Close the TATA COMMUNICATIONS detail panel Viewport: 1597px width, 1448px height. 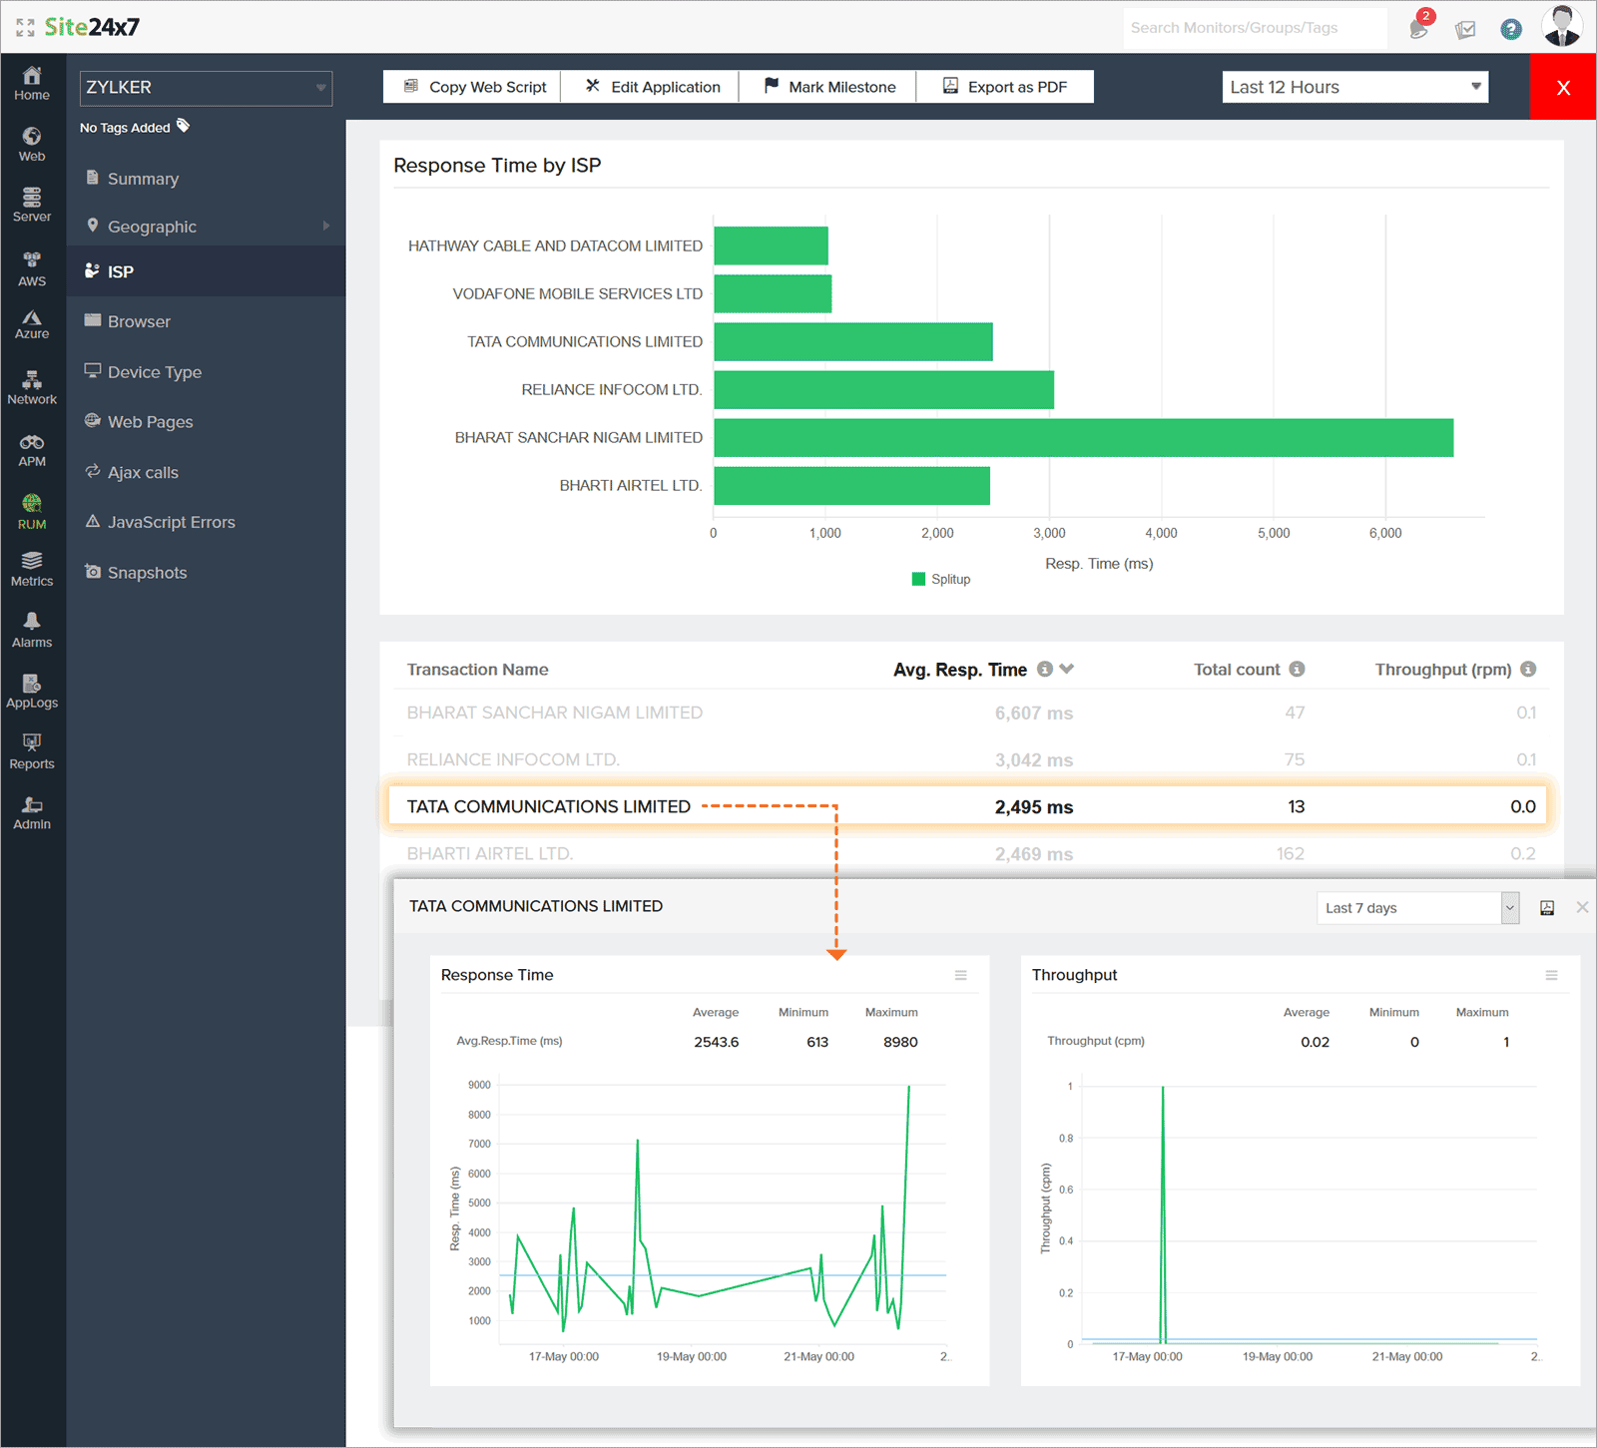click(x=1582, y=907)
